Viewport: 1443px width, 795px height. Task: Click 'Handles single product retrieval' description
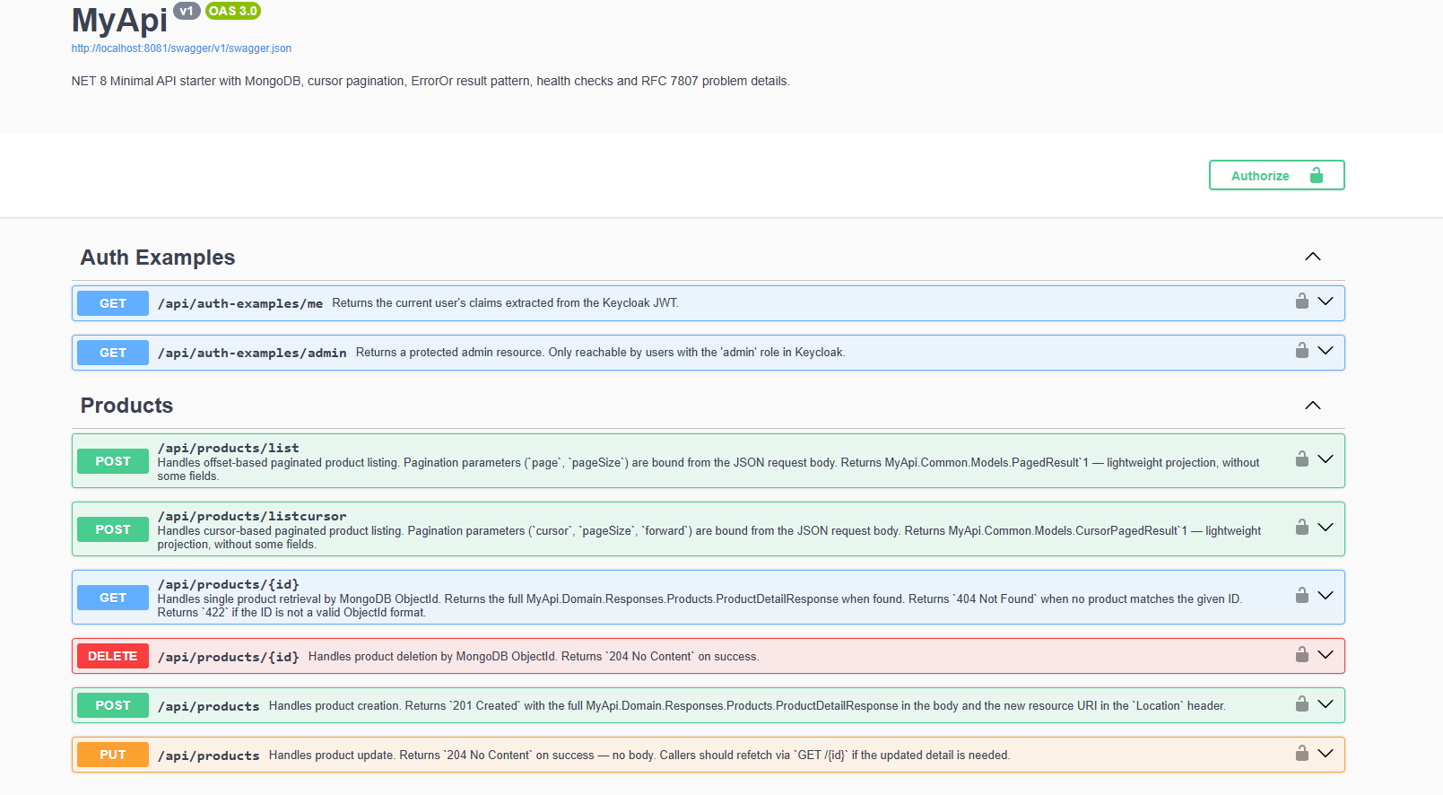pyautogui.click(x=700, y=606)
